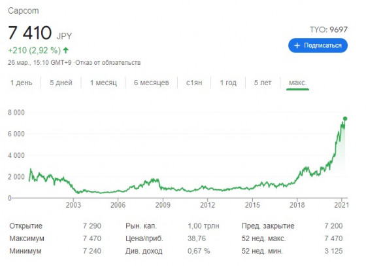Select the 1 месяц range tab
Image resolution: width=366 pixels, height=266 pixels.
(103, 83)
